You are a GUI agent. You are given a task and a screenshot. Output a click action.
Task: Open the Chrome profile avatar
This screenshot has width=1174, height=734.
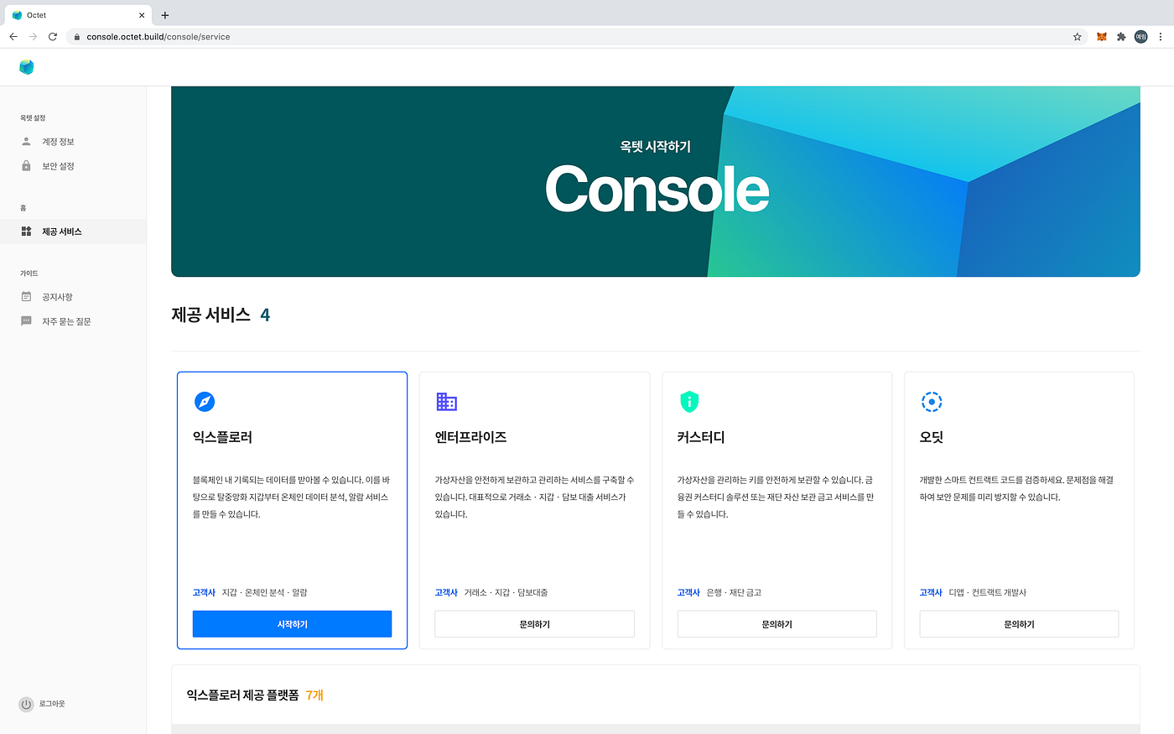tap(1140, 37)
